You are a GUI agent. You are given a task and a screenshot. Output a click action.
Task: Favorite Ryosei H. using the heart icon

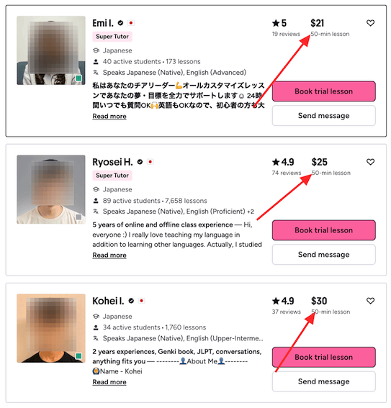click(x=370, y=162)
